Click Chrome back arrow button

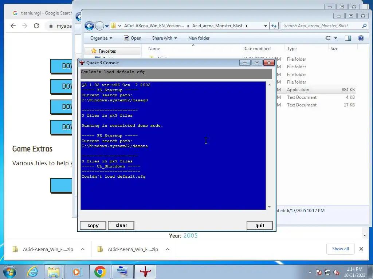coord(13,26)
